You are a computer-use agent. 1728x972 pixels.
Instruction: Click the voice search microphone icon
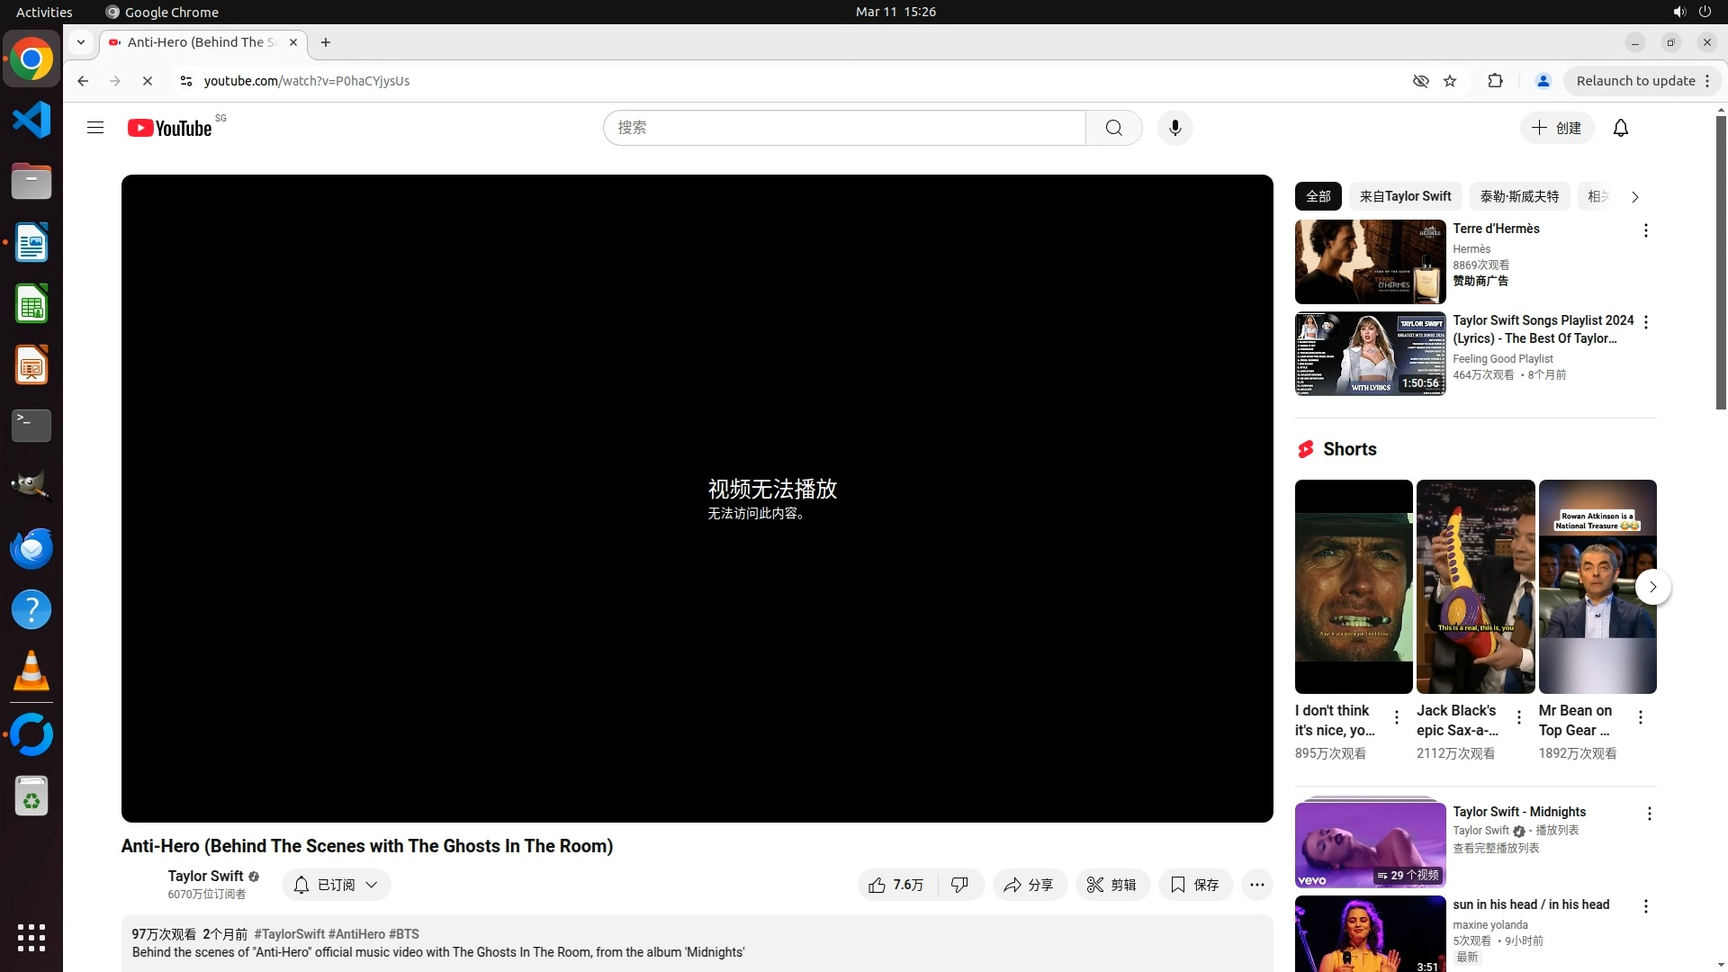pos(1174,128)
